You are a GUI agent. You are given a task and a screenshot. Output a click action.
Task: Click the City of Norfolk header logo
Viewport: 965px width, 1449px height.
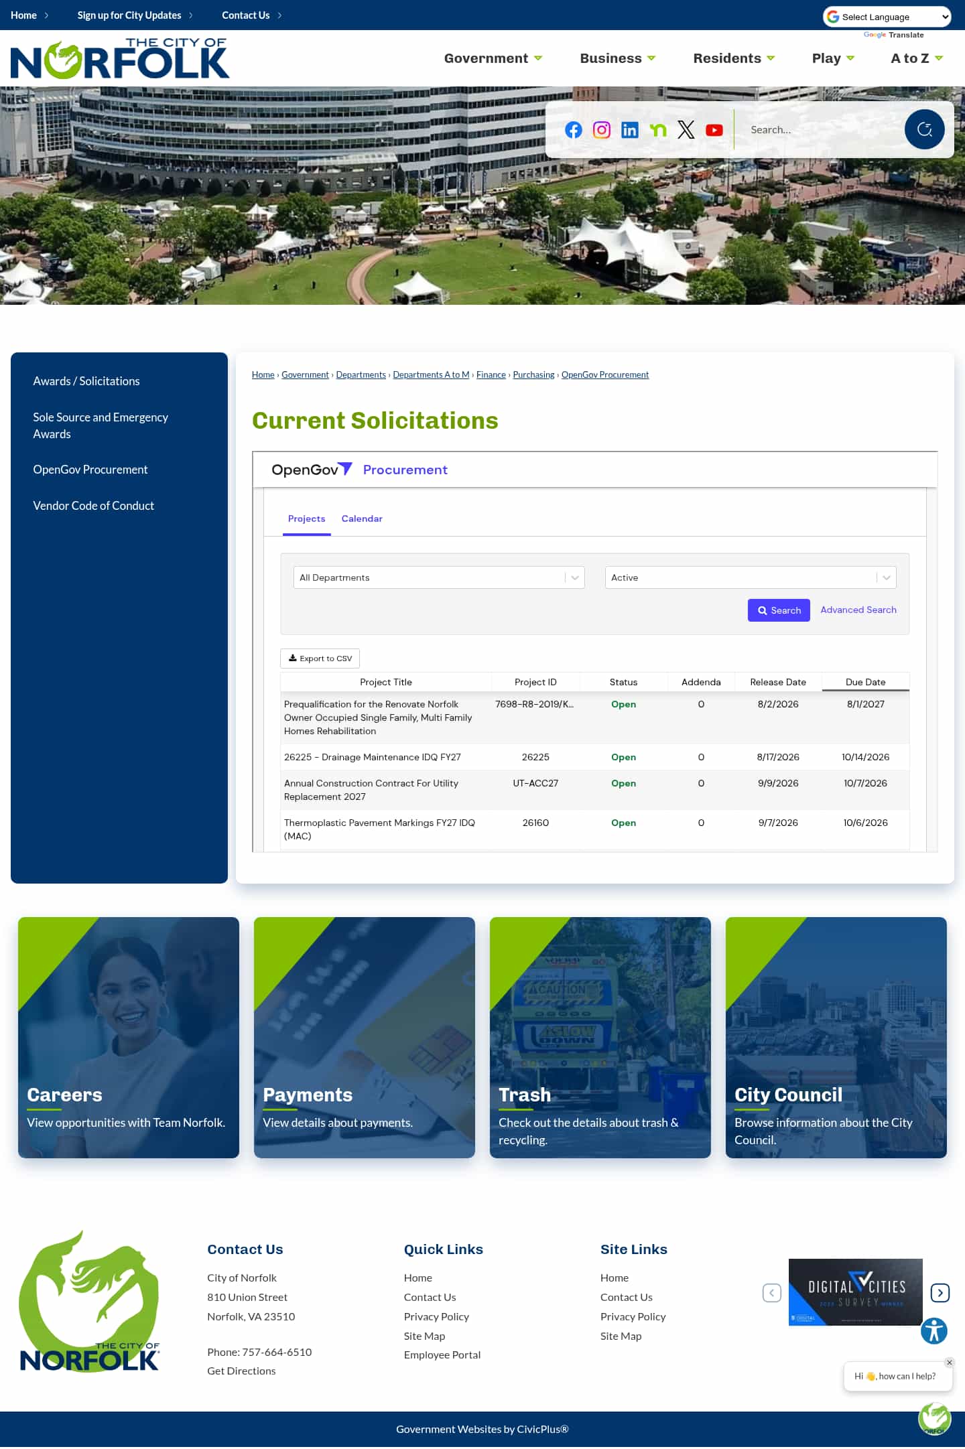[x=120, y=58]
